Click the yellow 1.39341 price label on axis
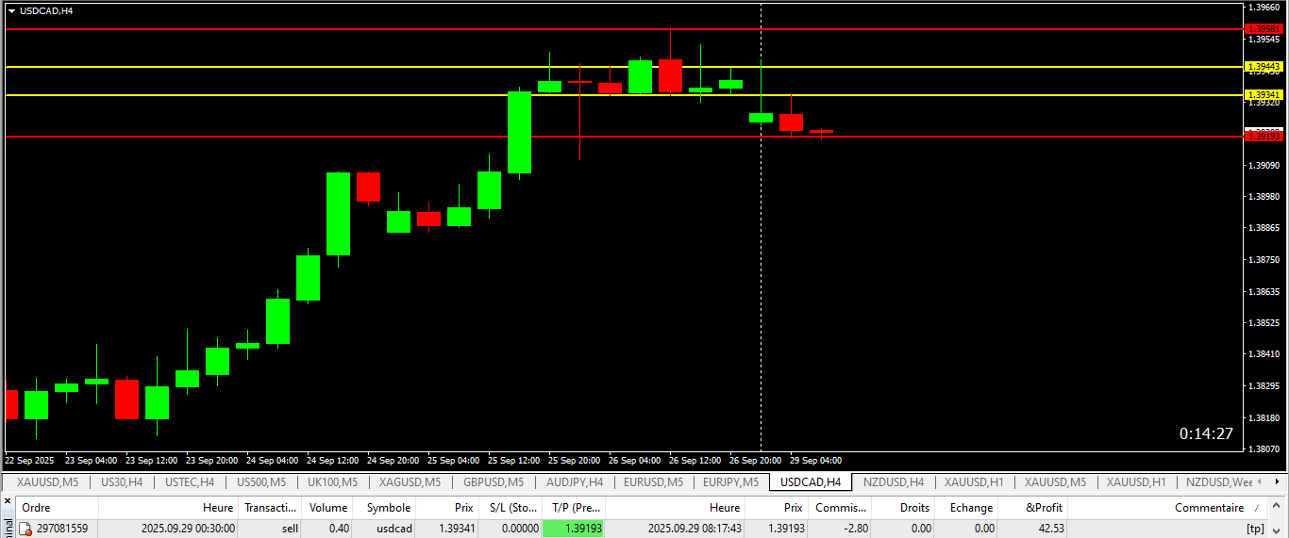The image size is (1289, 538). pos(1264,95)
